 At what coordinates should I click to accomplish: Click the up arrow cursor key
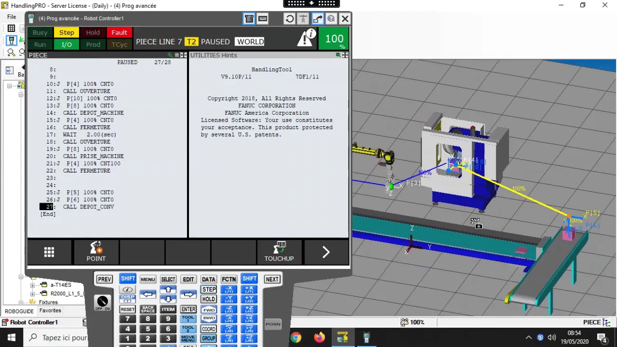coord(168,290)
